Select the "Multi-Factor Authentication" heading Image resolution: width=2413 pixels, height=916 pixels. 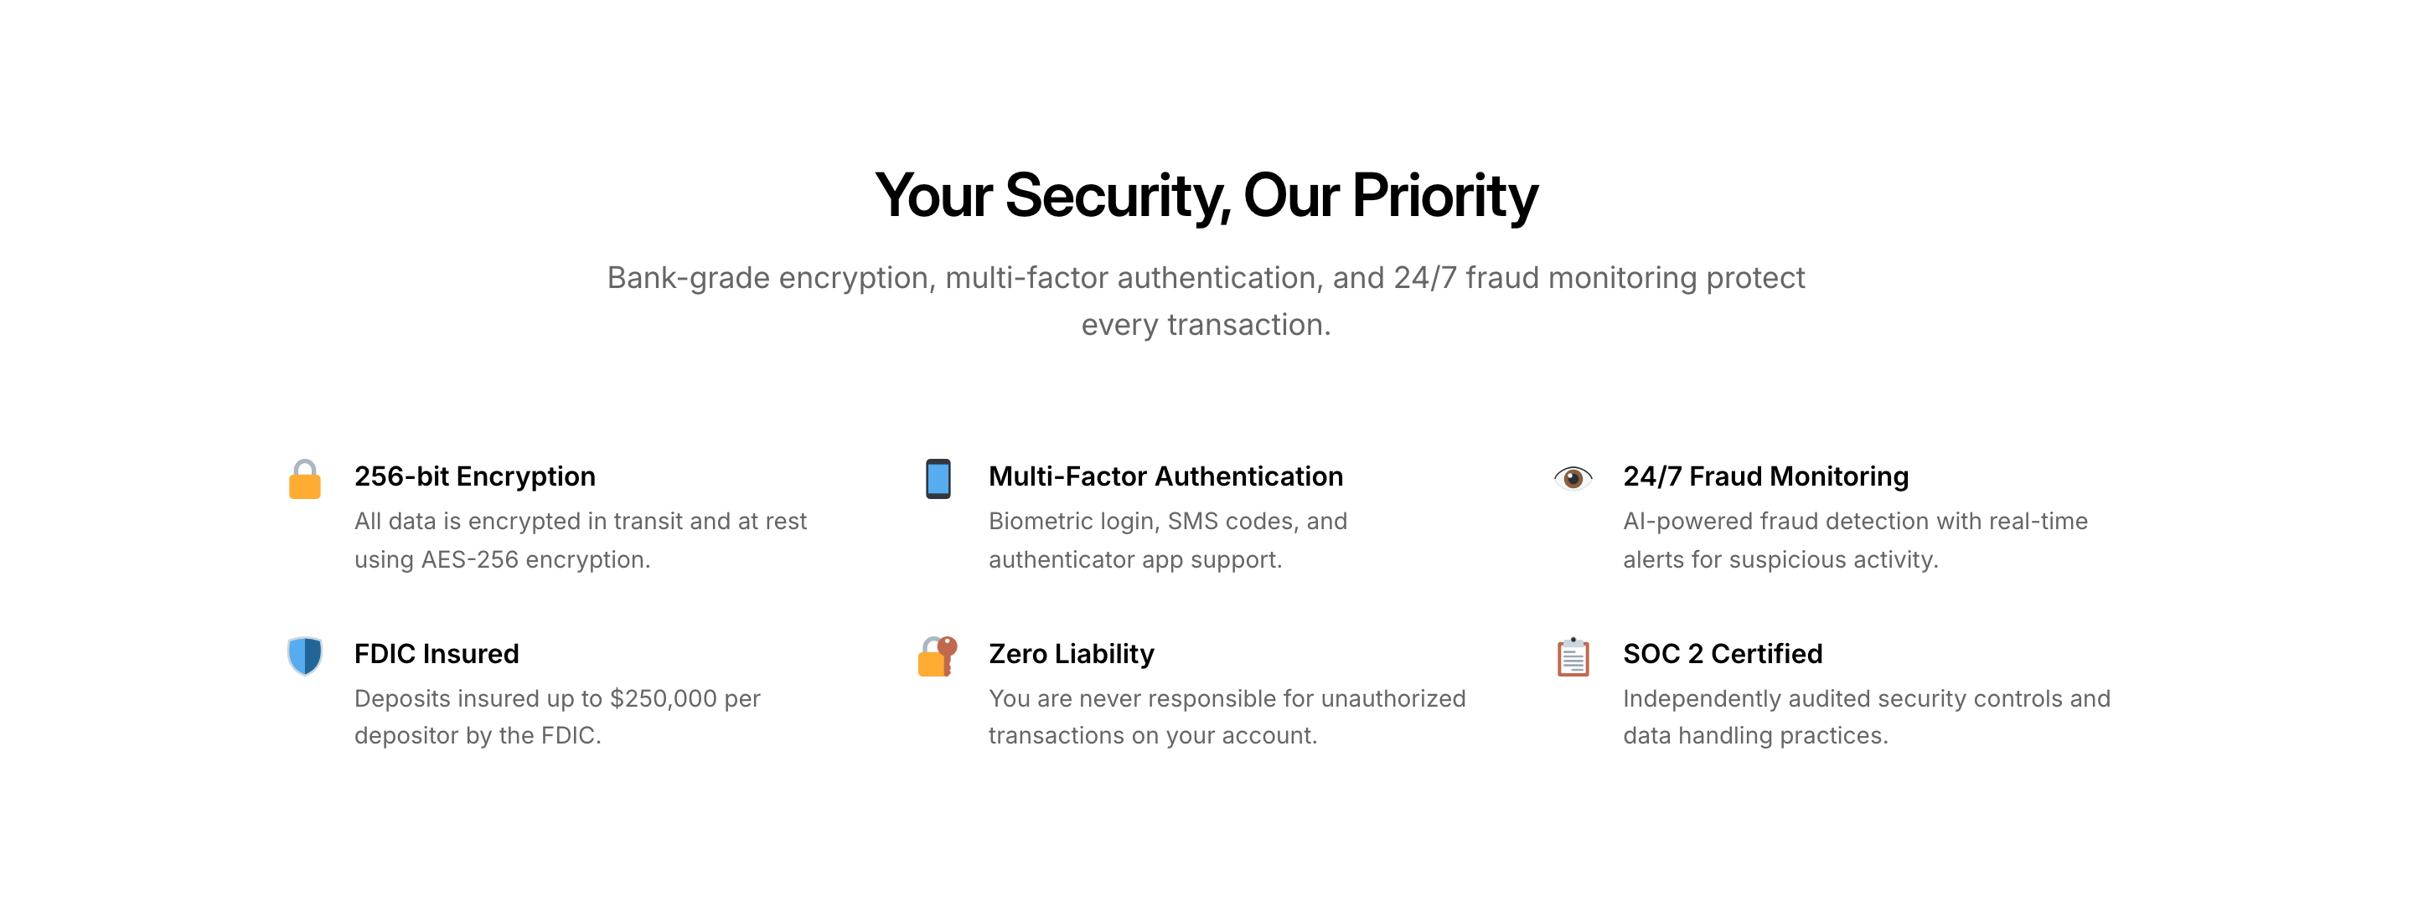[1165, 476]
